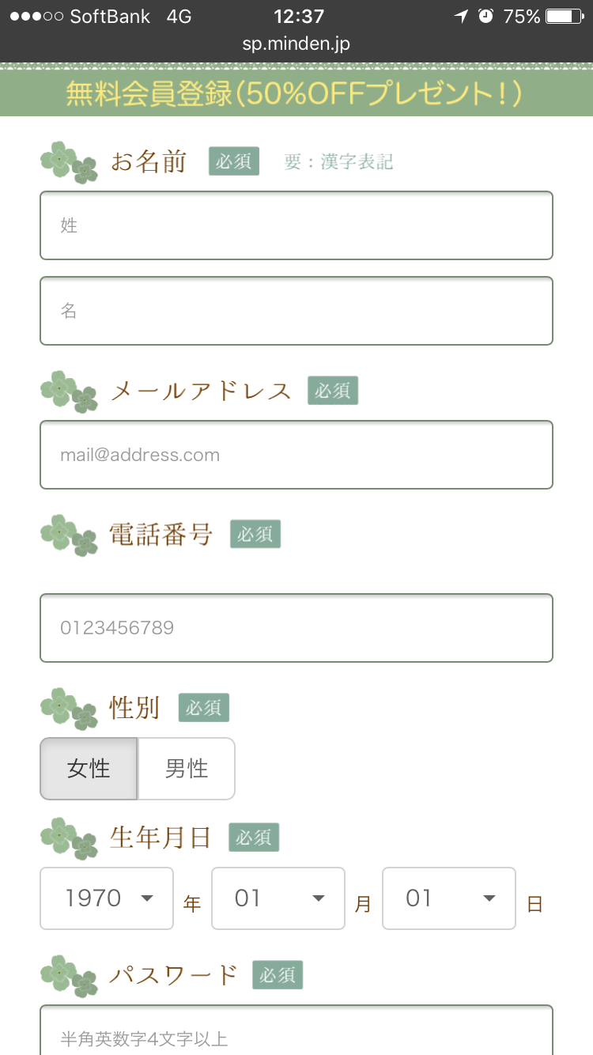This screenshot has width=593, height=1055.
Task: Click the clover icon beside お名前
Action: tap(69, 162)
